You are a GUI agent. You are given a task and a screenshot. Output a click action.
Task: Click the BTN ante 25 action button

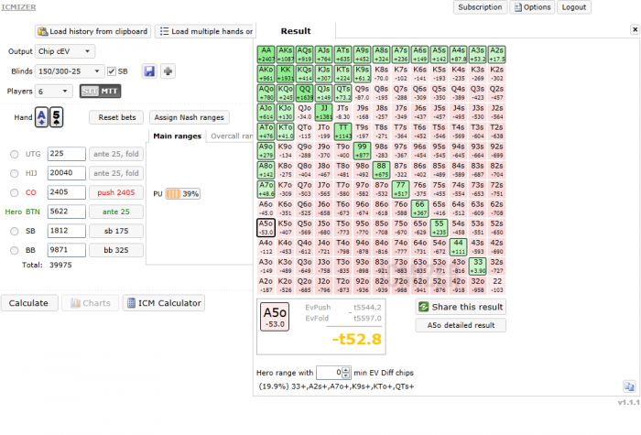pyautogui.click(x=116, y=212)
